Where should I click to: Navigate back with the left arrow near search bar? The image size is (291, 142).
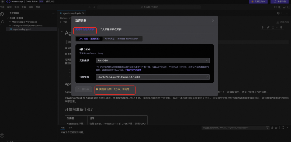(89, 7)
